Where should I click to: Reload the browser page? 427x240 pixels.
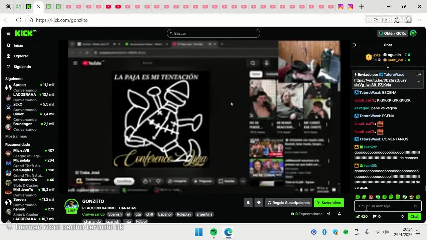tap(19, 20)
